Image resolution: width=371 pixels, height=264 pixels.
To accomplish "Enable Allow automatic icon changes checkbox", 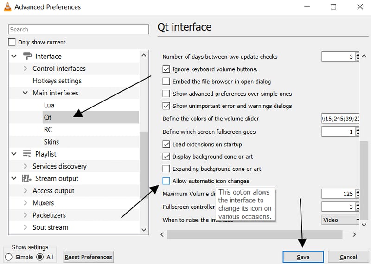I will click(166, 181).
